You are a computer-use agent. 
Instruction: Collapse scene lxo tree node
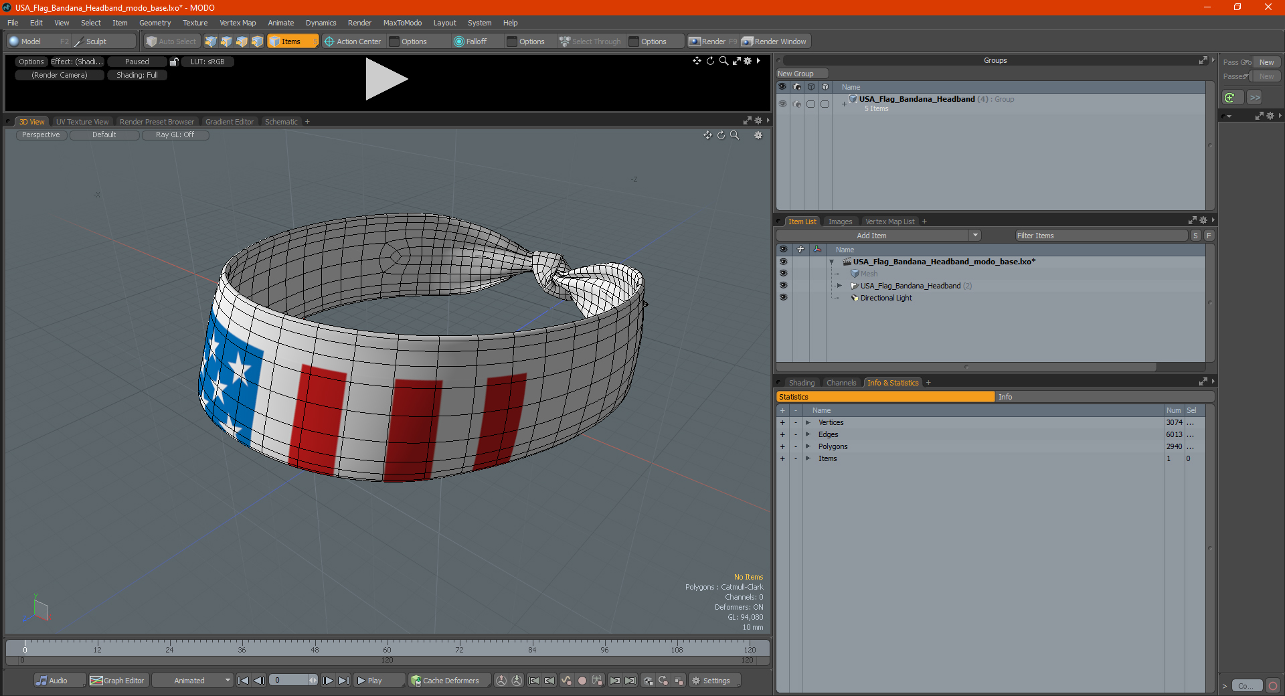[x=832, y=262]
